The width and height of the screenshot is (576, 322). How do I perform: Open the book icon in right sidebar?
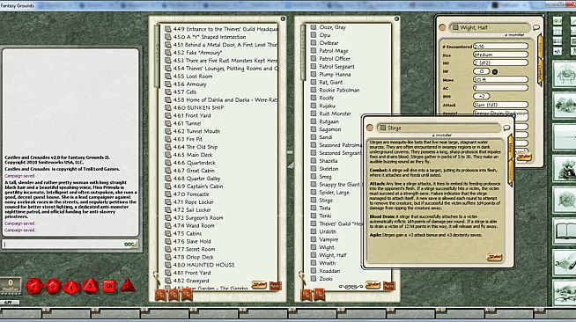coord(565,231)
